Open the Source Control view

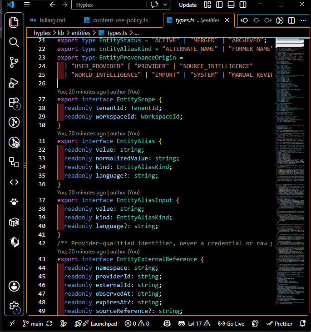point(14,62)
